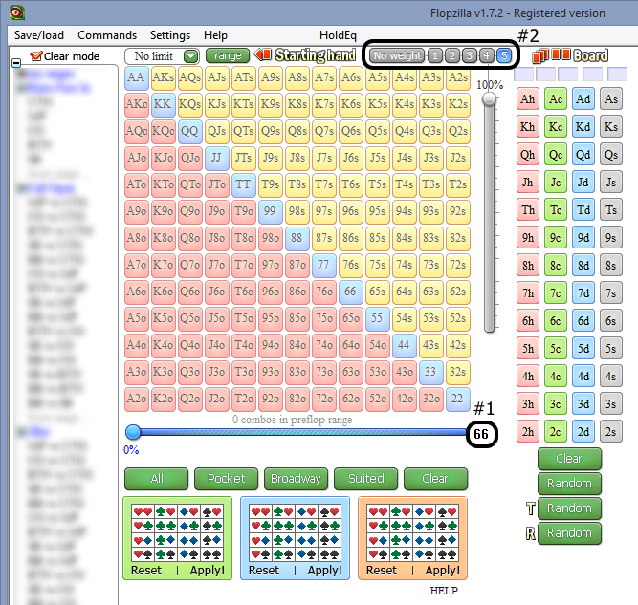
Task: Click the vertical 100% weight slider handle
Action: point(489,98)
